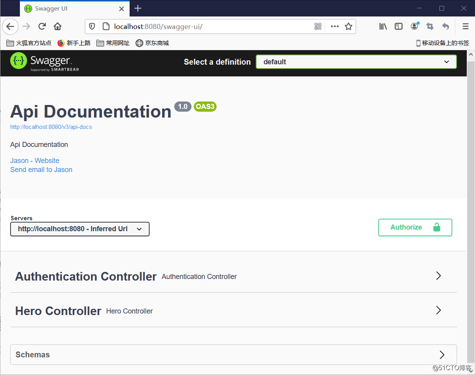This screenshot has height=375, width=475.
Task: Reload the Swagger UI page
Action: 42,26
